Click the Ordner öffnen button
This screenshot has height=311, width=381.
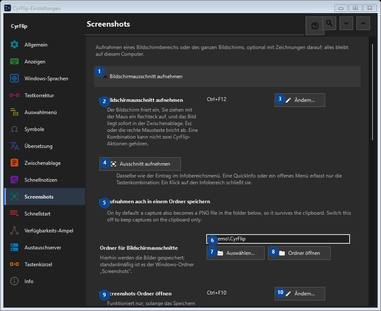[x=299, y=253]
